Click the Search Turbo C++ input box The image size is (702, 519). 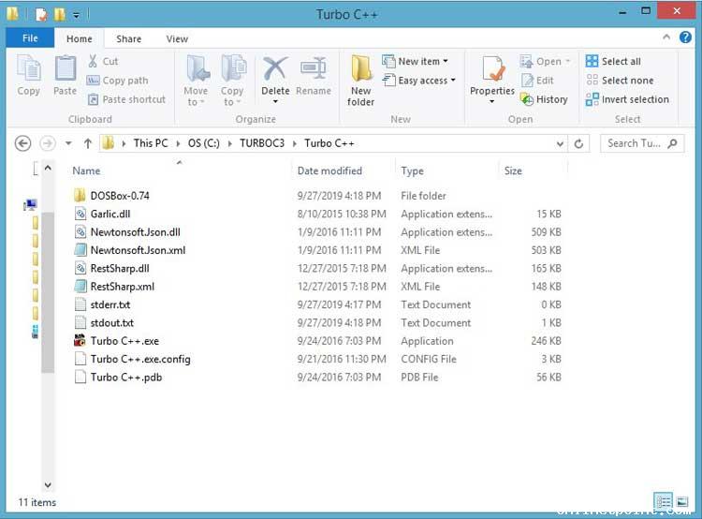click(634, 143)
